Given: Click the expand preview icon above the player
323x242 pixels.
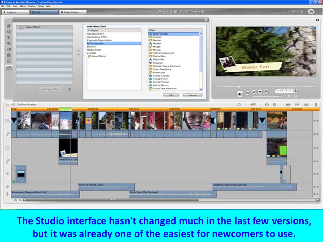Looking at the screenshot, I should (x=317, y=20).
